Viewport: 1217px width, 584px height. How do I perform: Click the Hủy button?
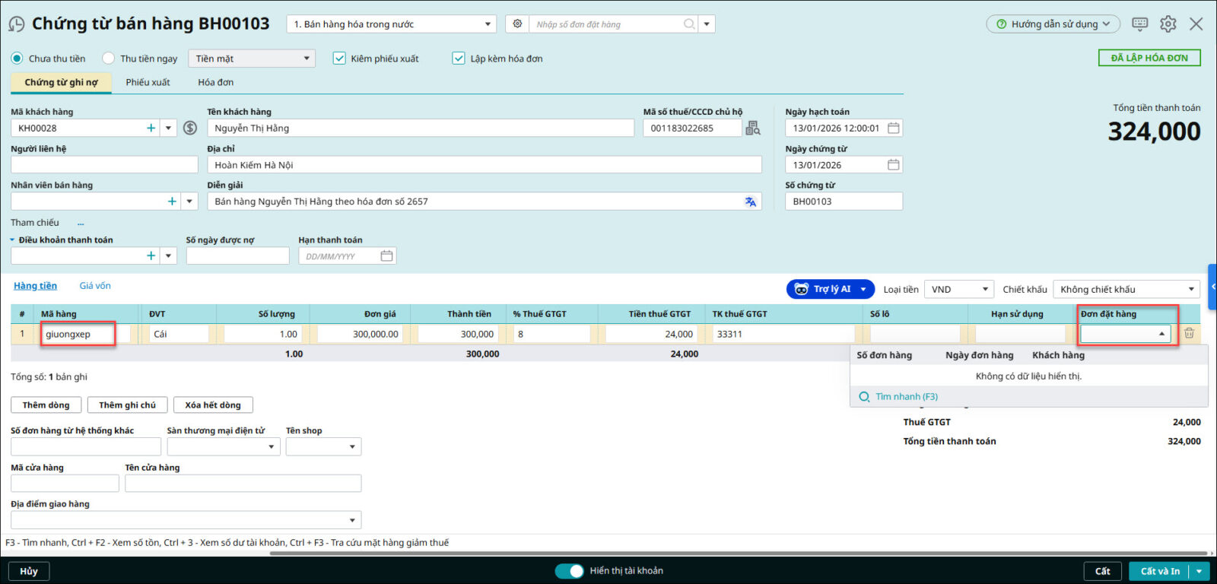[29, 571]
